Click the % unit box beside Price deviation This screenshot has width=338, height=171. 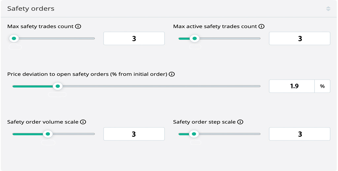coord(322,86)
